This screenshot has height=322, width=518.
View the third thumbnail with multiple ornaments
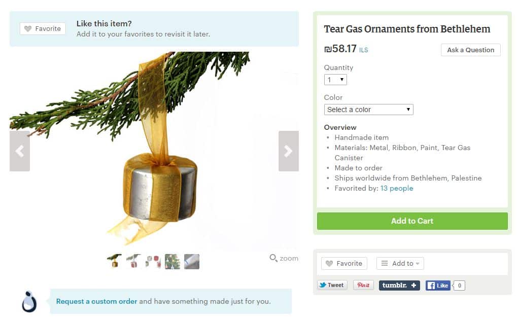click(x=153, y=262)
